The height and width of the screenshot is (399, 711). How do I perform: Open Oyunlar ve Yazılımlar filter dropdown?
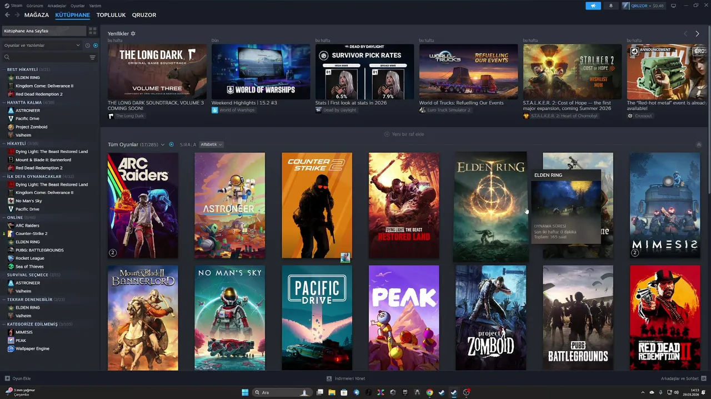click(x=42, y=45)
